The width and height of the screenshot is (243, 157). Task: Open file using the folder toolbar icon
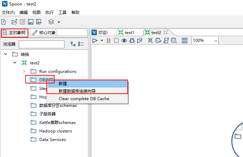click(x=14, y=22)
